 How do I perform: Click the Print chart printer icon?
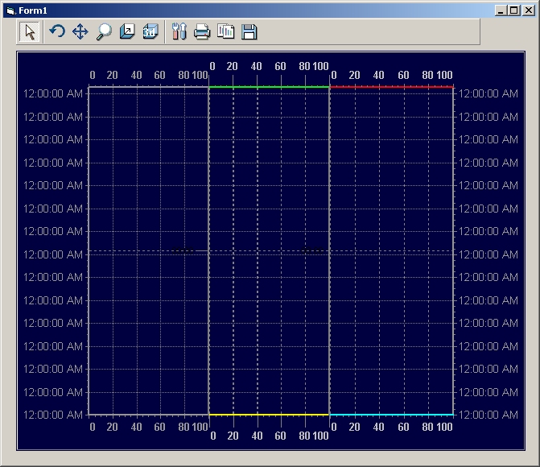[202, 31]
